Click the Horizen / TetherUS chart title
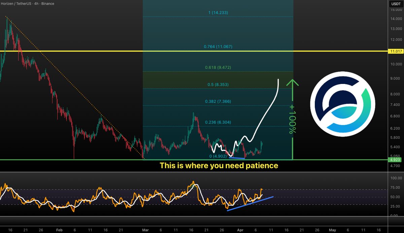 pyautogui.click(x=27, y=4)
